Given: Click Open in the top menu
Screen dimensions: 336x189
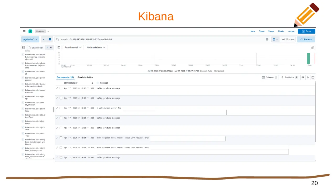Looking at the screenshot, I should coord(262,31).
